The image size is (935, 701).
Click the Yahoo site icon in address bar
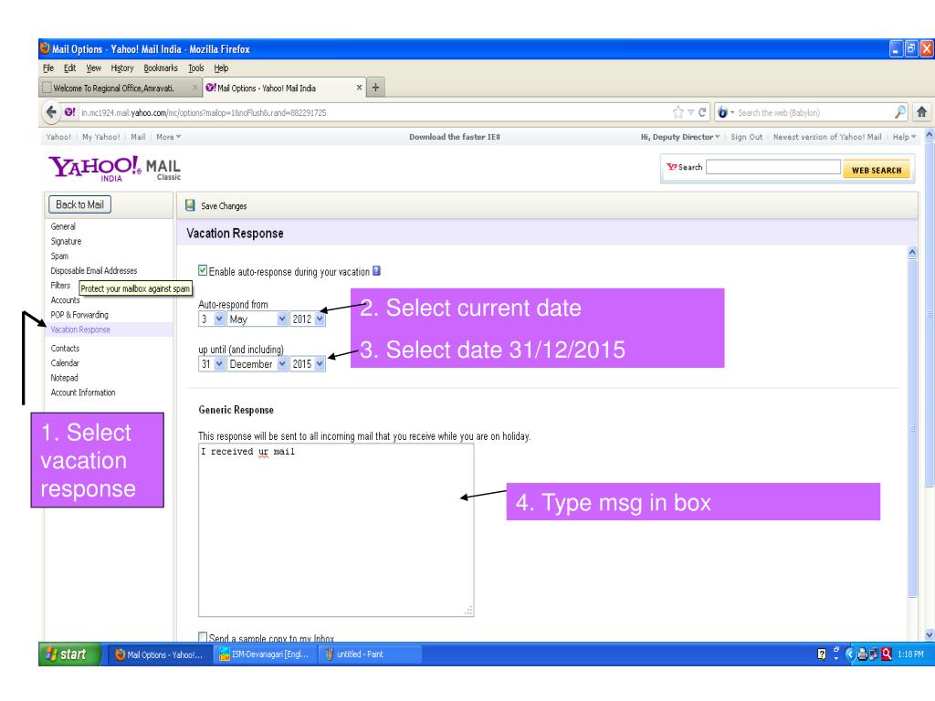pos(69,112)
